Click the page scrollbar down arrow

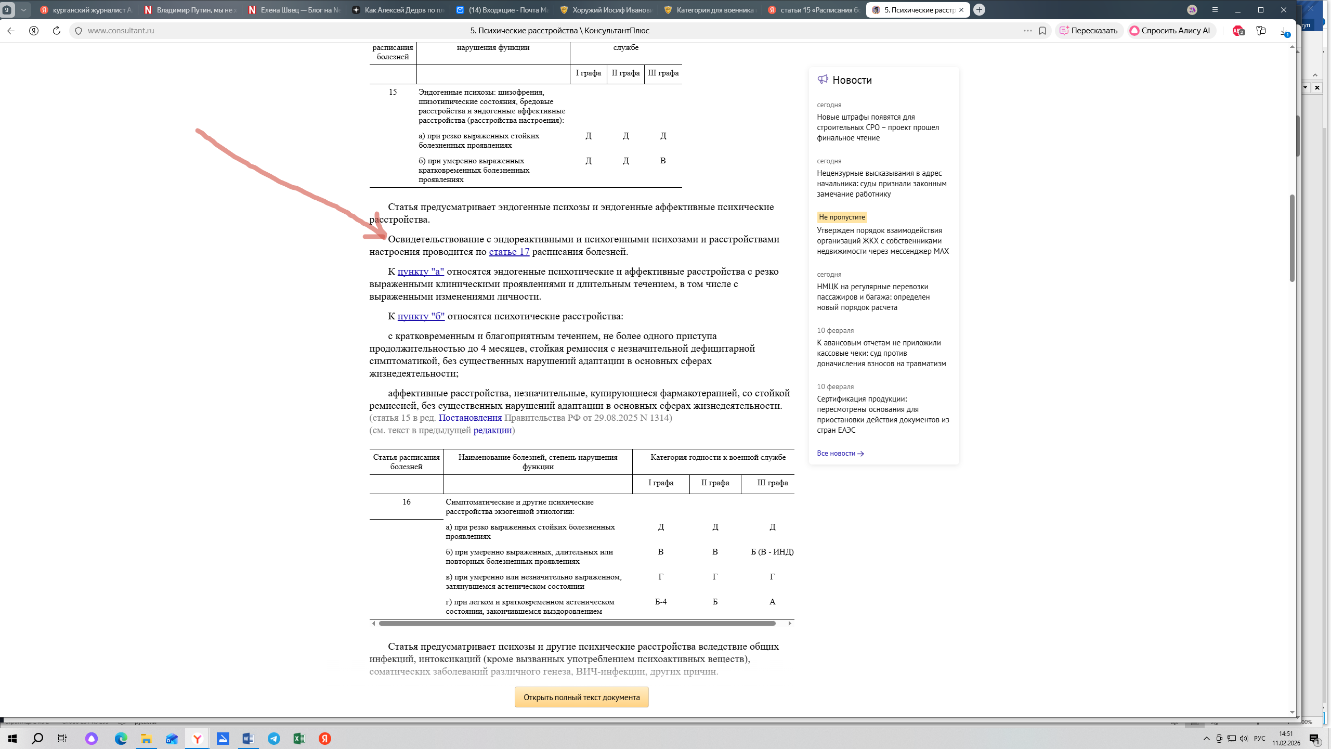coord(1292,712)
